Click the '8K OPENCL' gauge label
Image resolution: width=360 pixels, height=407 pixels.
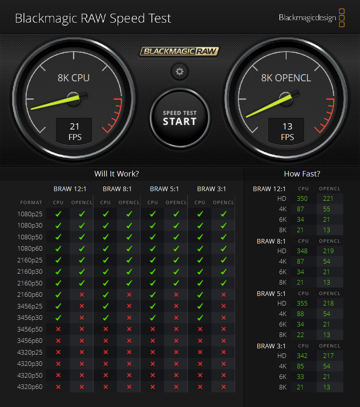tap(286, 78)
